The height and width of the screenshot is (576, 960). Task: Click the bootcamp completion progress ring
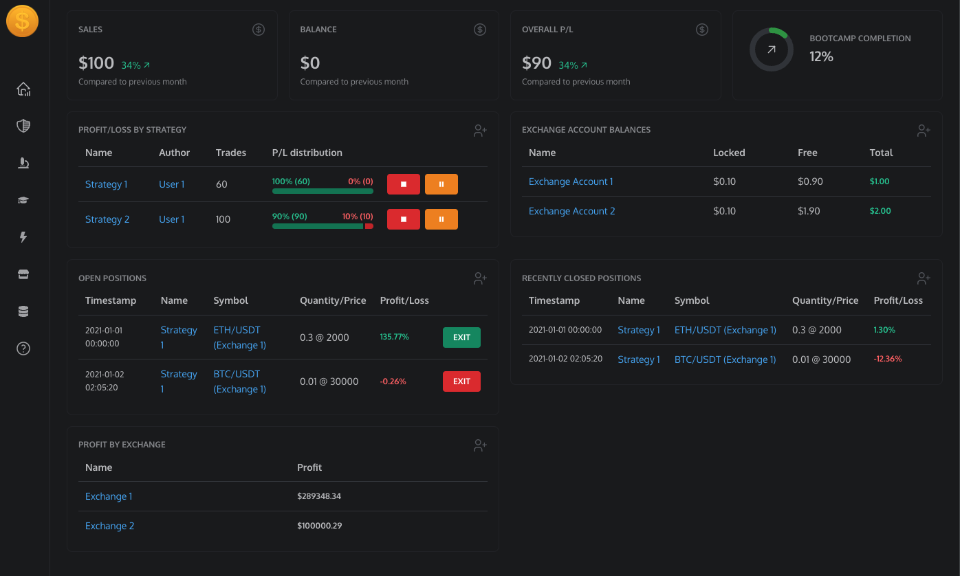coord(772,49)
